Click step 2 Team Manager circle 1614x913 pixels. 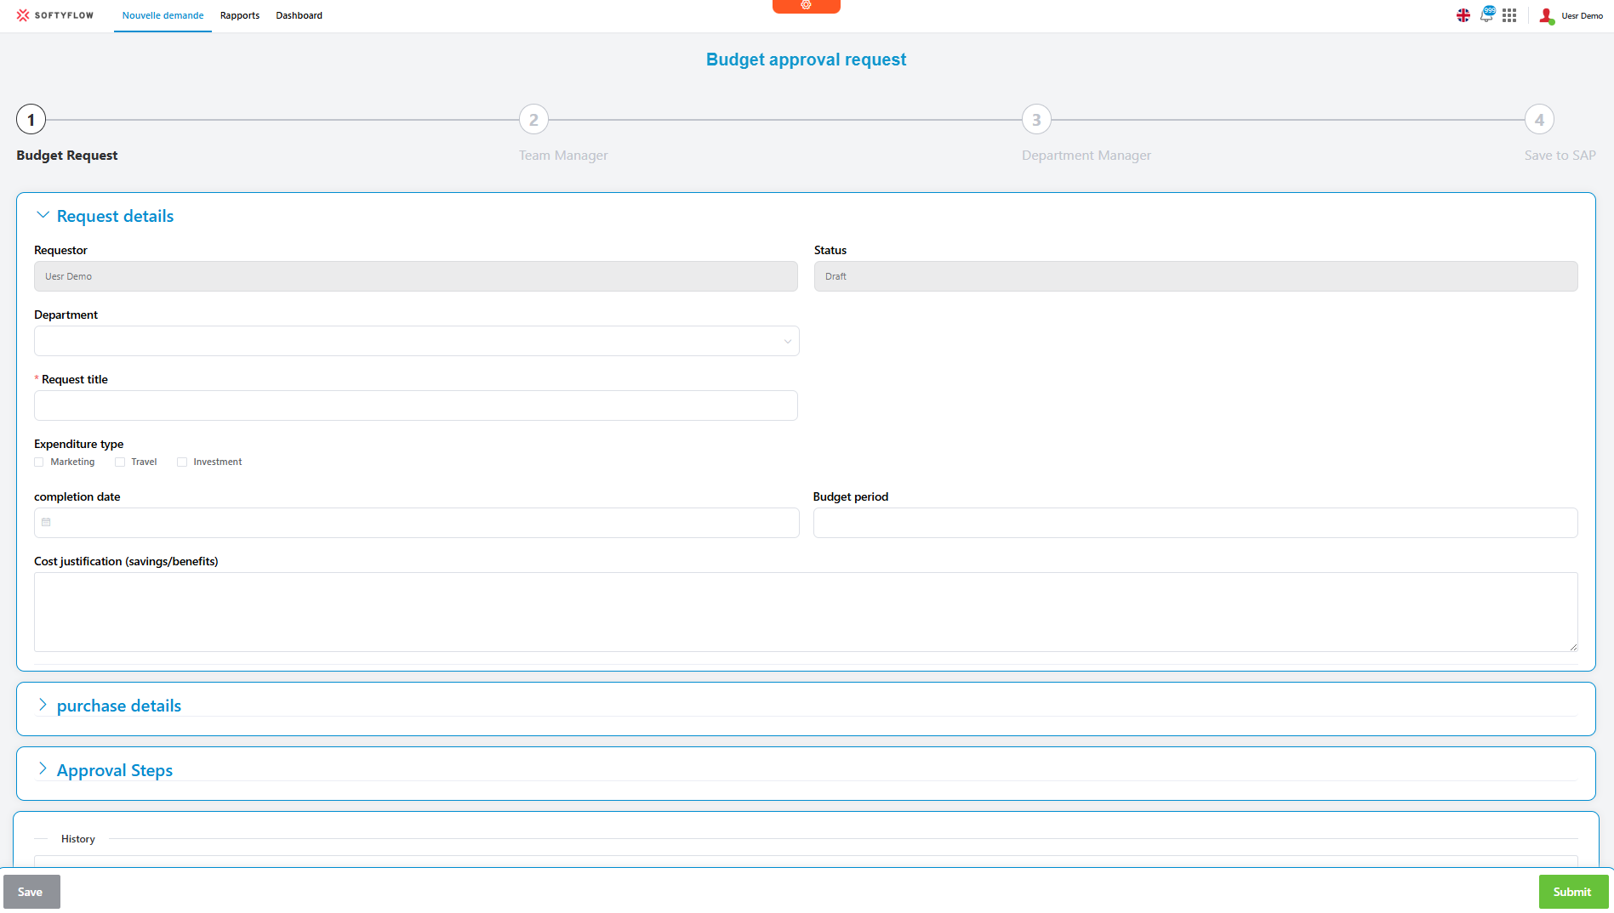pyautogui.click(x=533, y=120)
